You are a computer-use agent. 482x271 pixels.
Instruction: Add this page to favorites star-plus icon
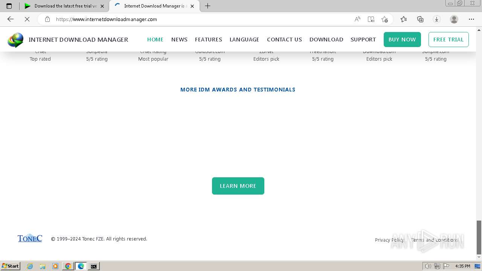pyautogui.click(x=384, y=19)
